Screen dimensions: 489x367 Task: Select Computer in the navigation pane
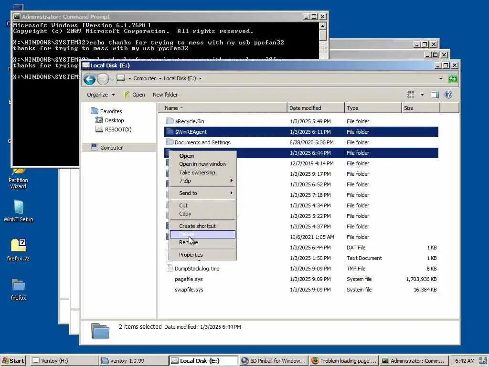pyautogui.click(x=107, y=147)
